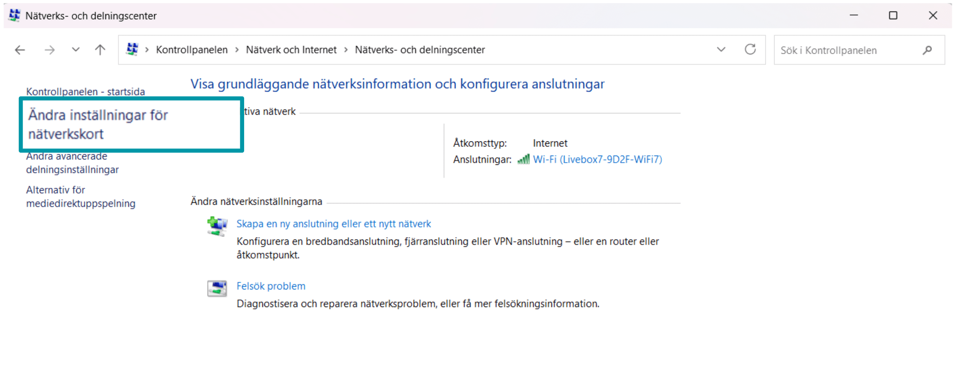Open Kontrollpanelen - startsida
Image resolution: width=955 pixels, height=368 pixels.
[x=85, y=91]
